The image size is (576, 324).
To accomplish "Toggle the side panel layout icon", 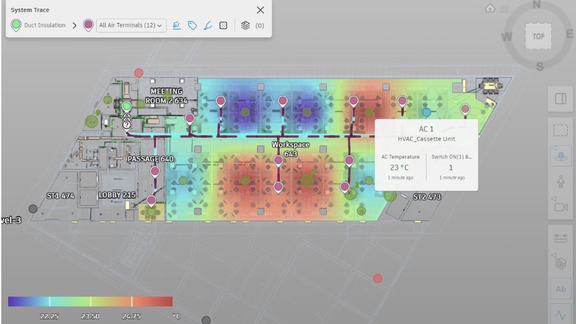I will point(560,98).
